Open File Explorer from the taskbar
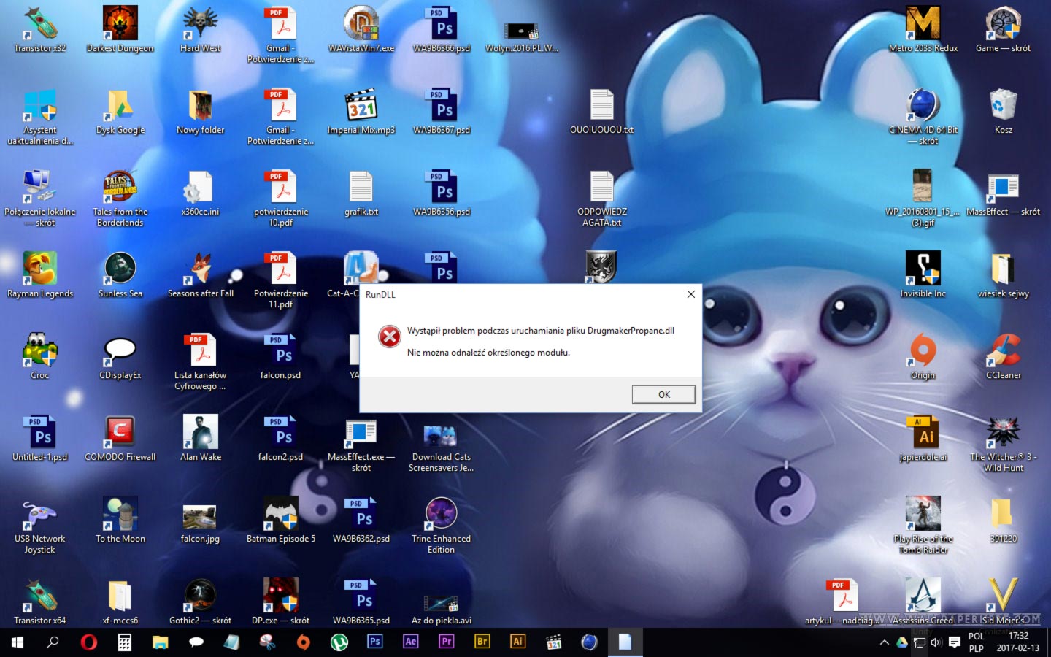Image resolution: width=1051 pixels, height=657 pixels. 160,642
